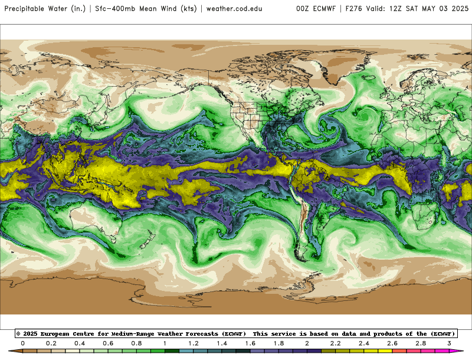The image size is (472, 354).
Task: Click the legend value '1.4' label
Action: pyautogui.click(x=222, y=343)
